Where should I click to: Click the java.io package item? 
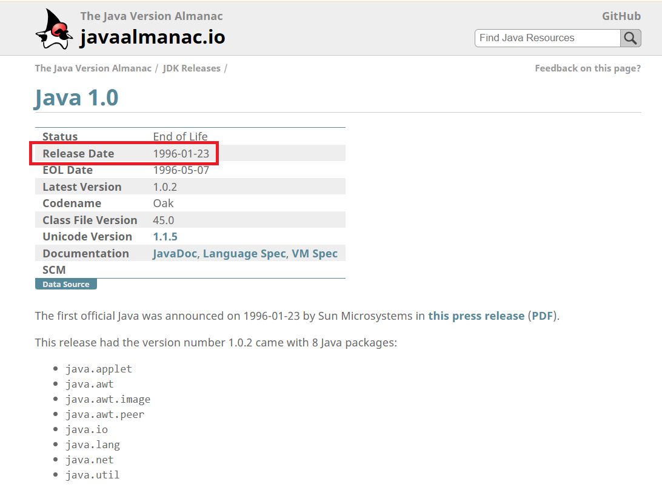[x=87, y=430]
